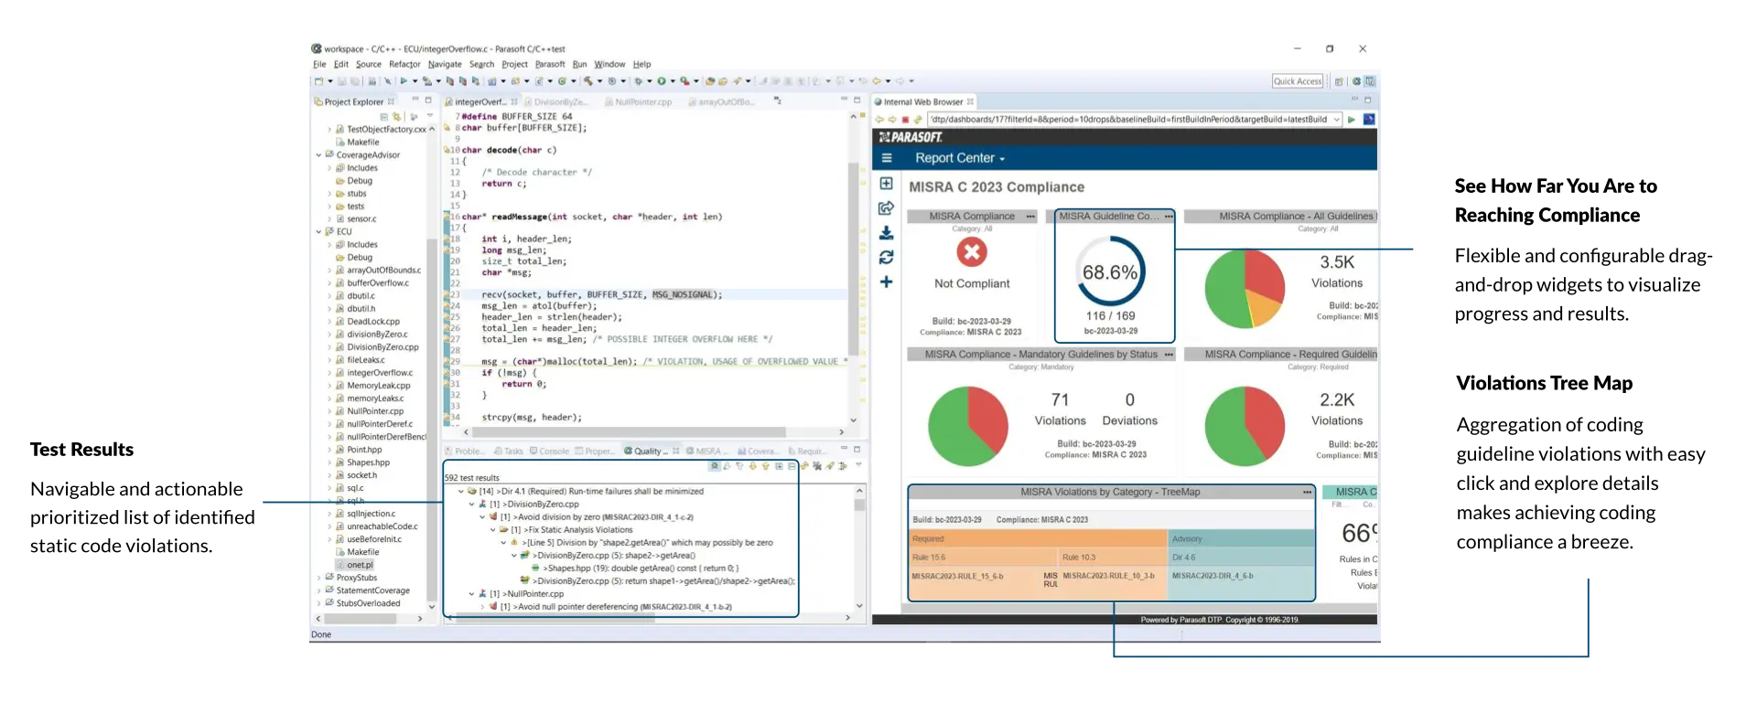Viewport: 1757px width, 701px height.
Task: Click the Open Perspective icon beside Quick Access
Action: [1339, 81]
